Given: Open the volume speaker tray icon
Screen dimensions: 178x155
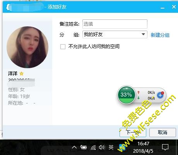Looking at the screenshot, I should (102, 147).
